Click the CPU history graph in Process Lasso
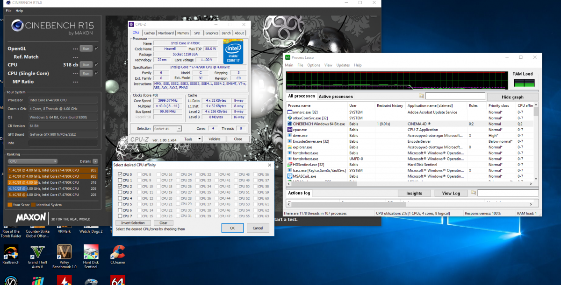The width and height of the screenshot is (561, 285). (397, 80)
